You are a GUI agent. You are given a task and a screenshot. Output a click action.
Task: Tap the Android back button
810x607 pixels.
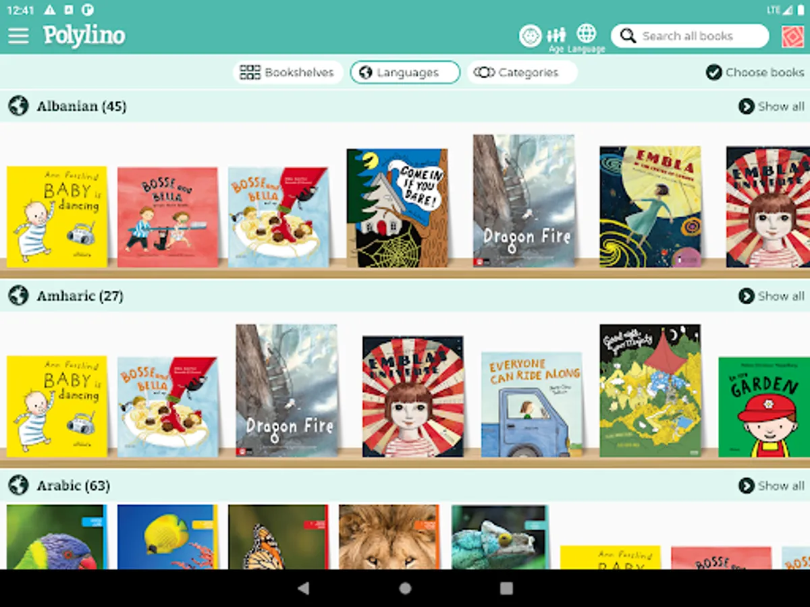304,588
